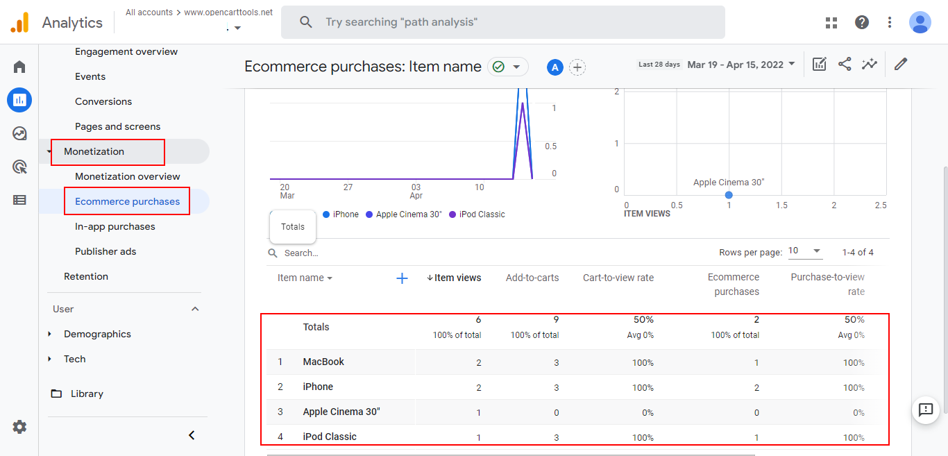Expand the Demographics section

(97, 334)
